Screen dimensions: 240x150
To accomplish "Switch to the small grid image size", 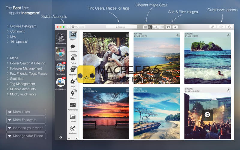I will [x=145, y=27].
